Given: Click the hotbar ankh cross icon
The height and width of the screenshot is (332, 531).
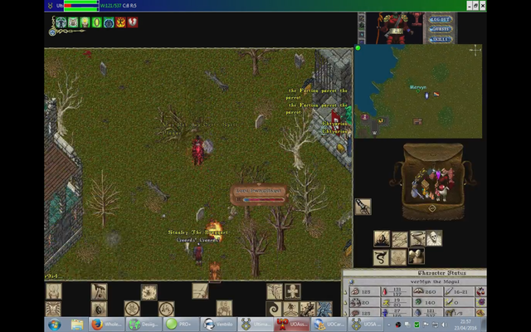Looking at the screenshot, I should pyautogui.click(x=292, y=291).
